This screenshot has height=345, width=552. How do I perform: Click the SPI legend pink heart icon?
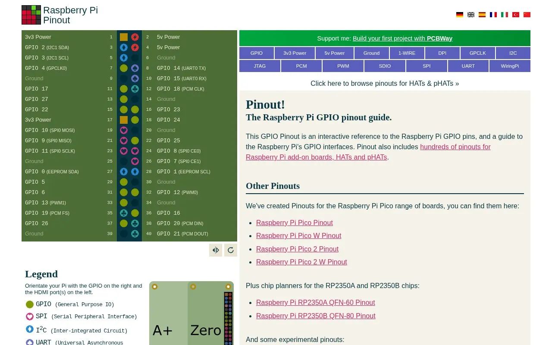(30, 317)
